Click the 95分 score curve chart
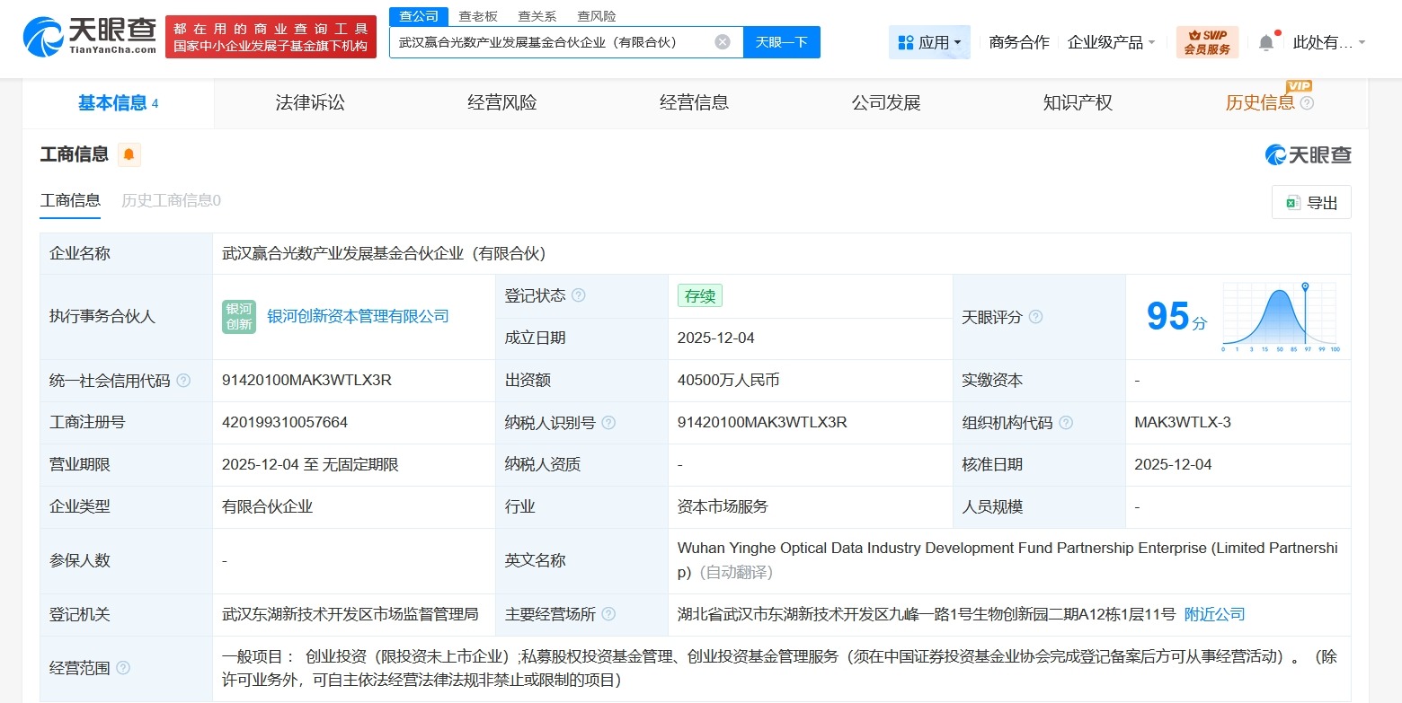The height and width of the screenshot is (703, 1402). click(1280, 316)
